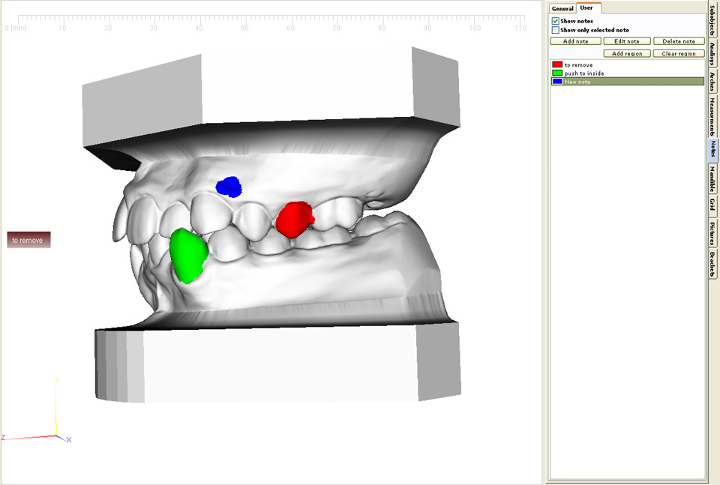Open the Pictures side tab
This screenshot has width=720, height=485.
coord(712,234)
